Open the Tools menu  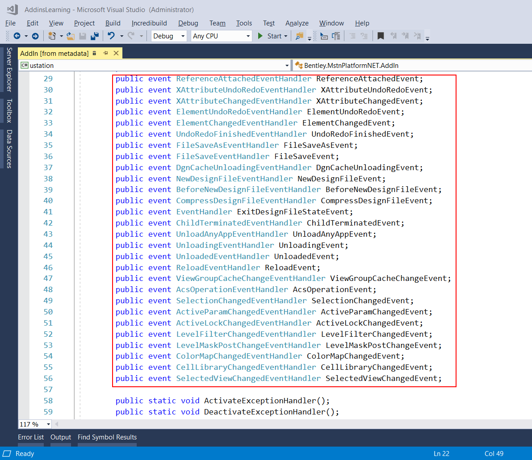pos(244,23)
